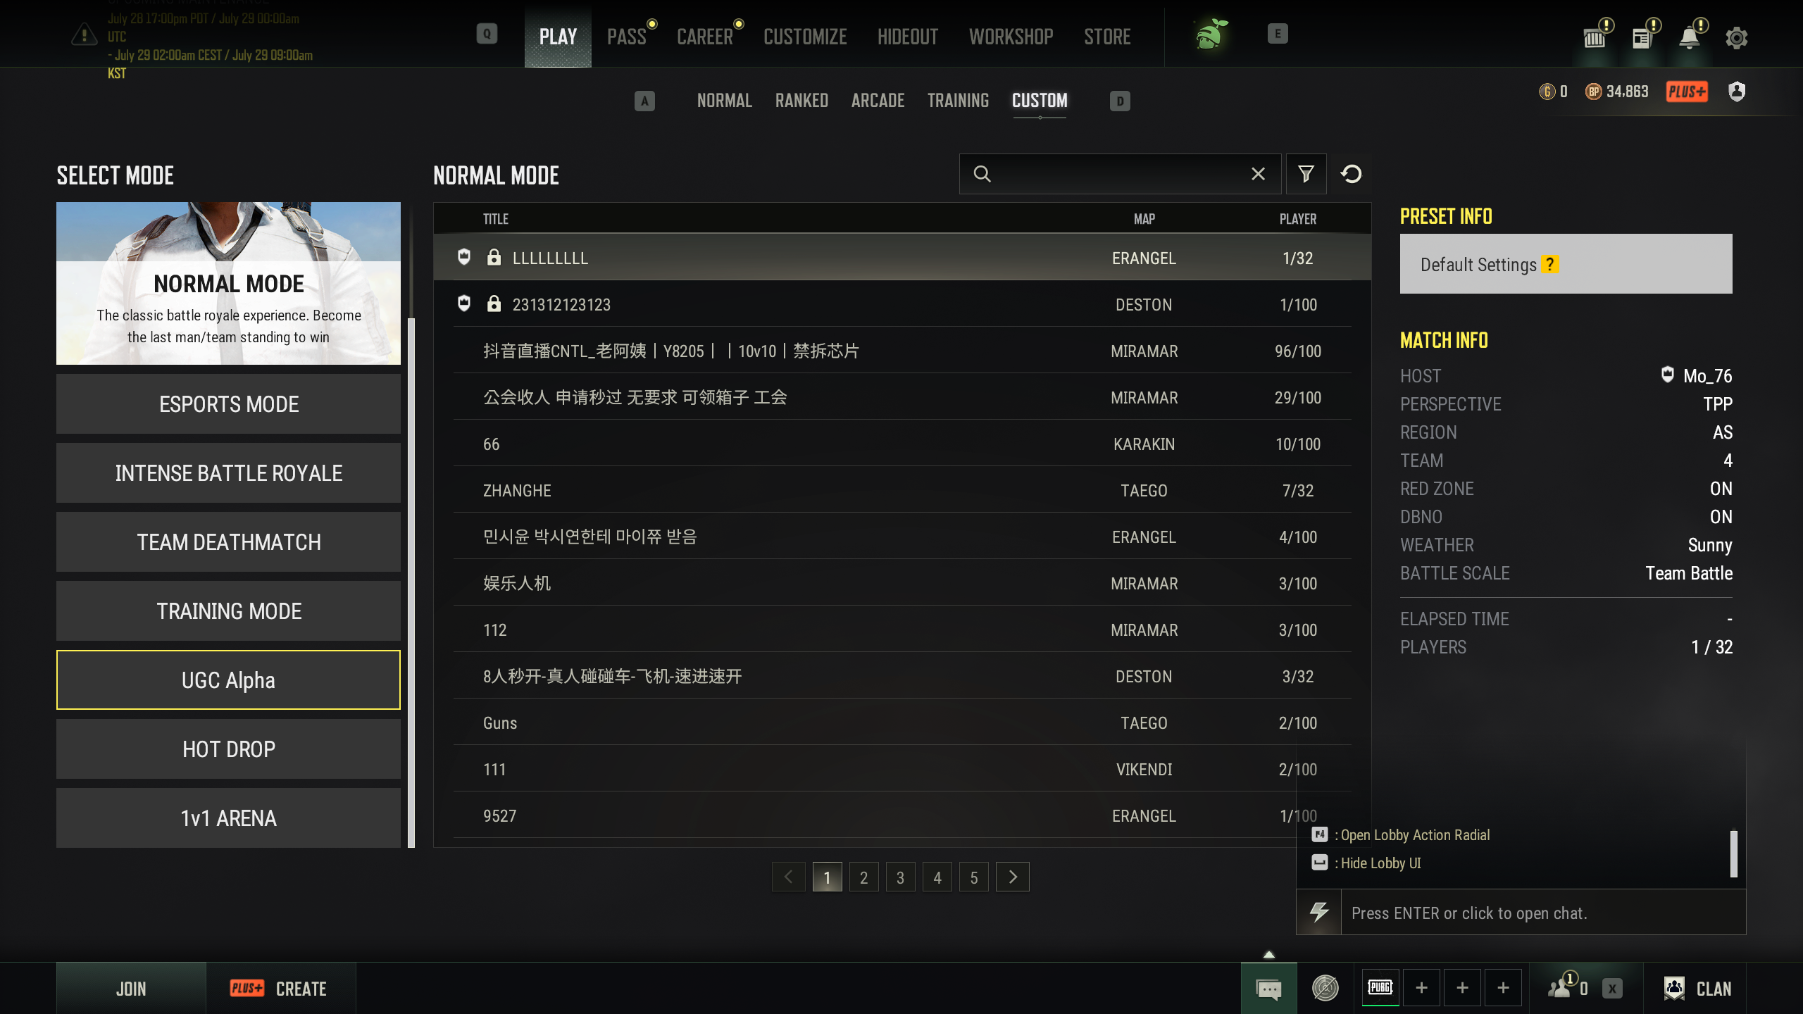
Task: Select the CUSTOM play sub-tab
Action: coord(1040,101)
